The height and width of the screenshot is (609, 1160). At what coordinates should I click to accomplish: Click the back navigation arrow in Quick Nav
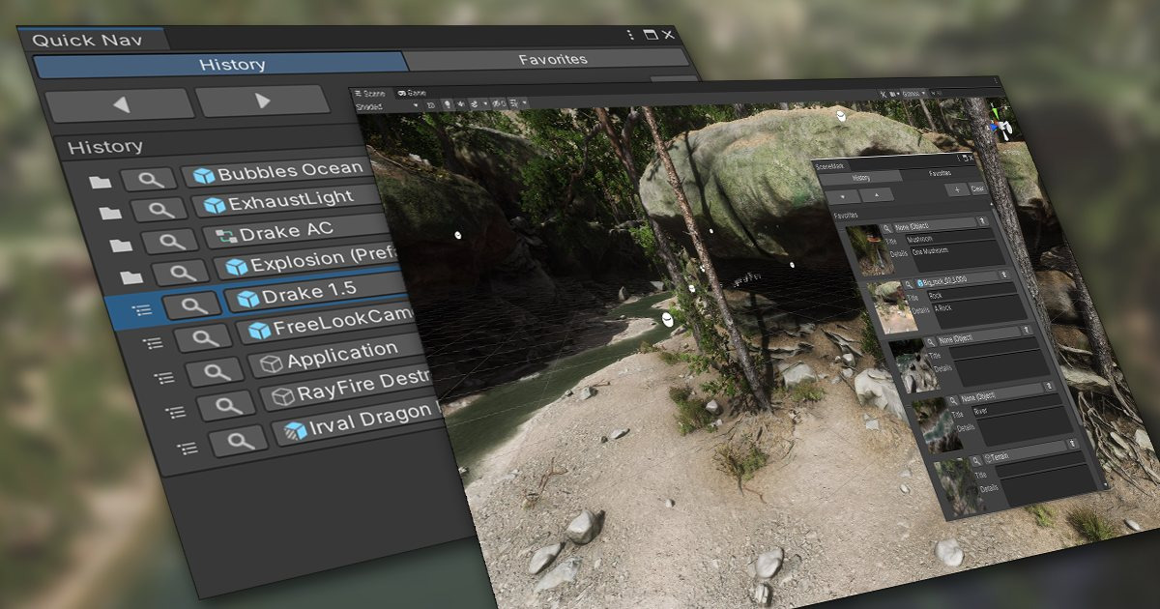(122, 103)
